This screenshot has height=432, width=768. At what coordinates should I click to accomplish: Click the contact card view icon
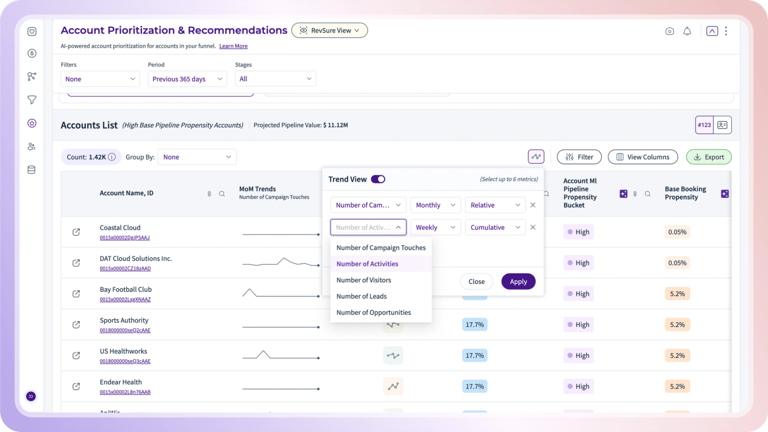(x=722, y=125)
